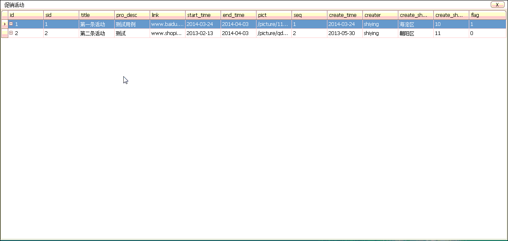
Task: Select row 1 via its arrow row indicator
Action: [x=5, y=24]
